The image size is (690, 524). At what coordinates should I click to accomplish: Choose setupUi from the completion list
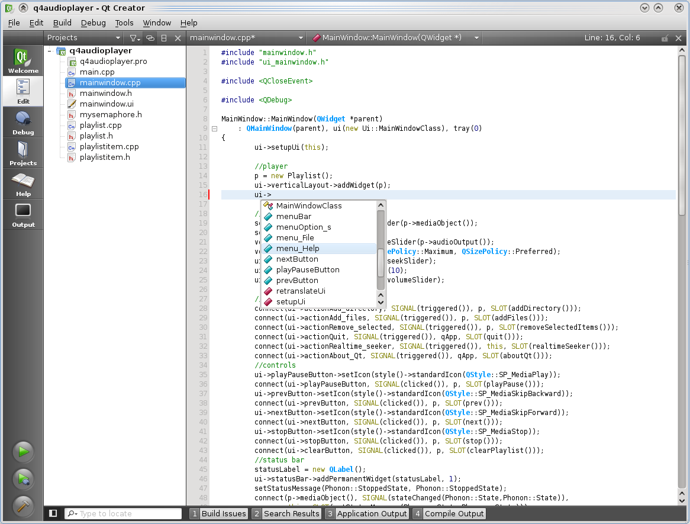[320, 301]
